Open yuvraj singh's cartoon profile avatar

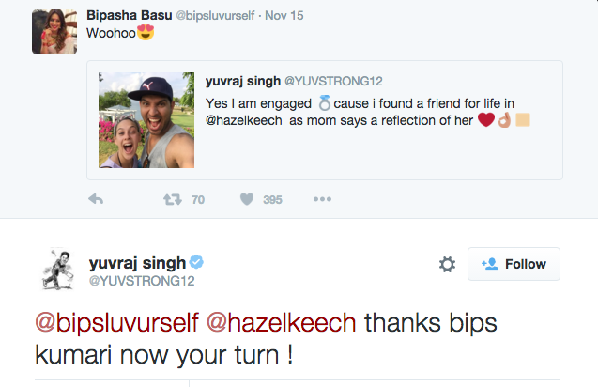coord(58,270)
